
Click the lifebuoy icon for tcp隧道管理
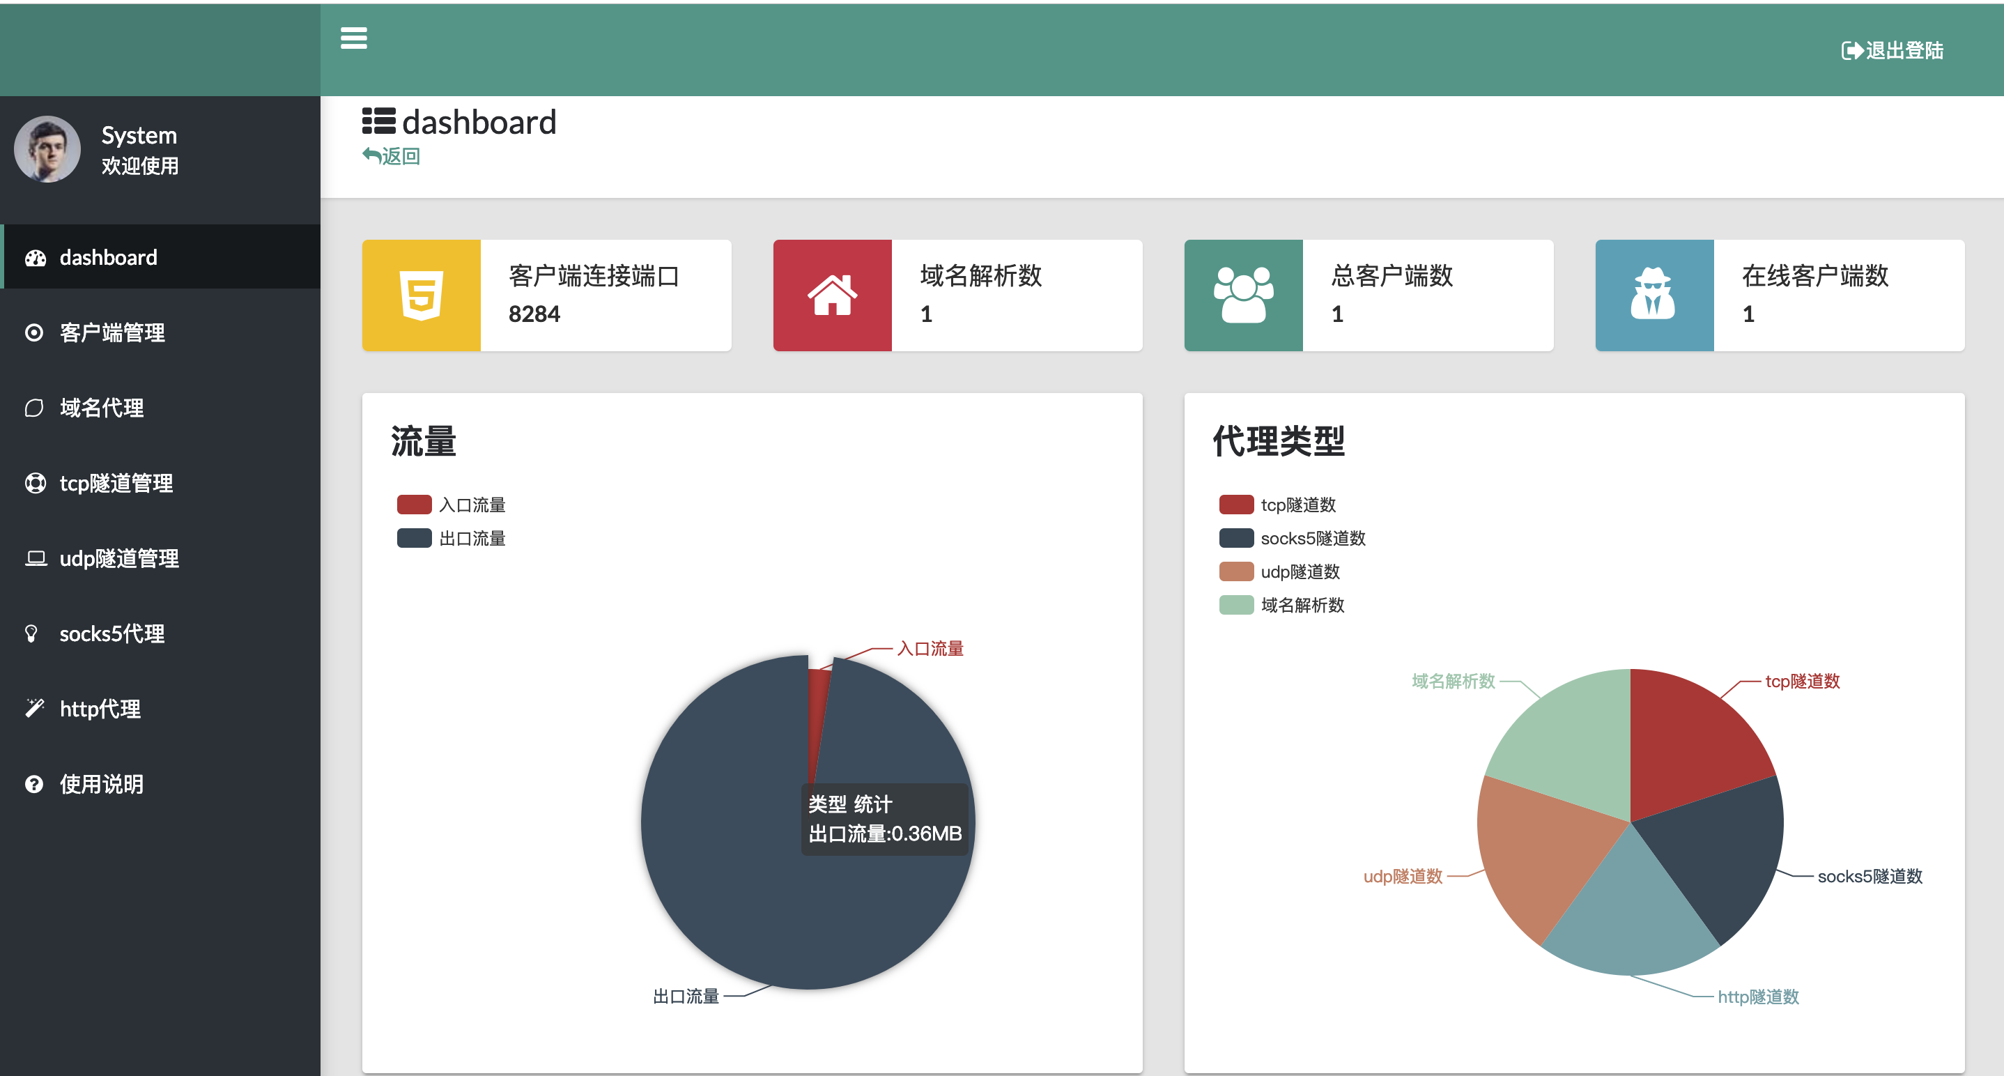click(x=34, y=483)
